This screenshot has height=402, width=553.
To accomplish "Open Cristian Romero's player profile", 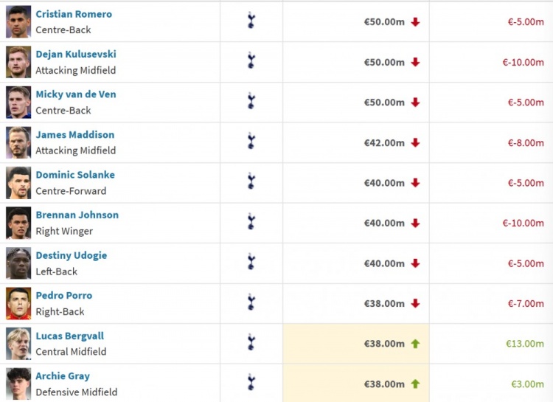I will (x=74, y=14).
